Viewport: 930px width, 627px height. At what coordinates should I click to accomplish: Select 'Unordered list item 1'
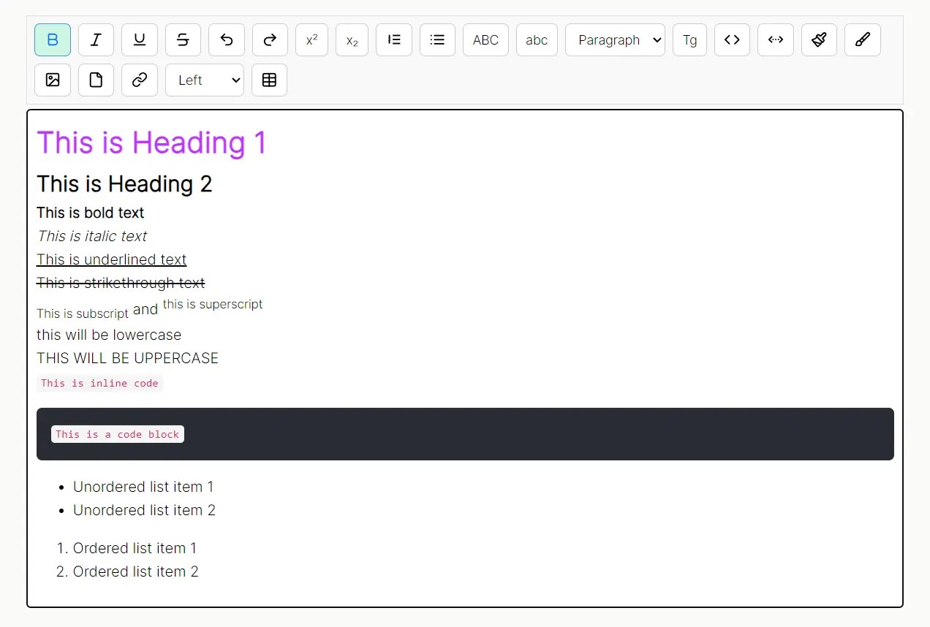pyautogui.click(x=143, y=487)
